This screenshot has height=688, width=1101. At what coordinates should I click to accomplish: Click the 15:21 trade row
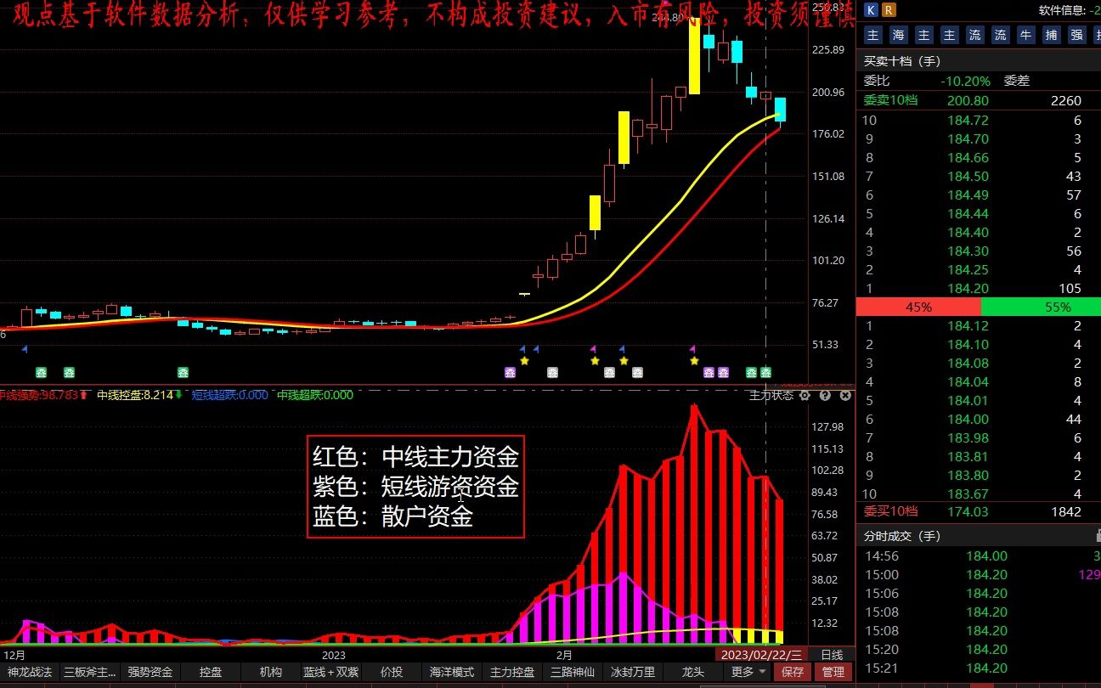click(x=979, y=668)
